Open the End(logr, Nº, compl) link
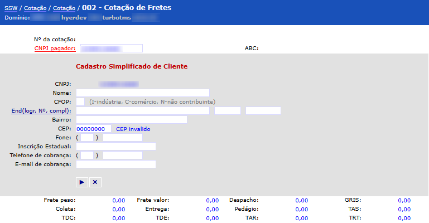The width and height of the screenshot is (429, 223). 41,111
